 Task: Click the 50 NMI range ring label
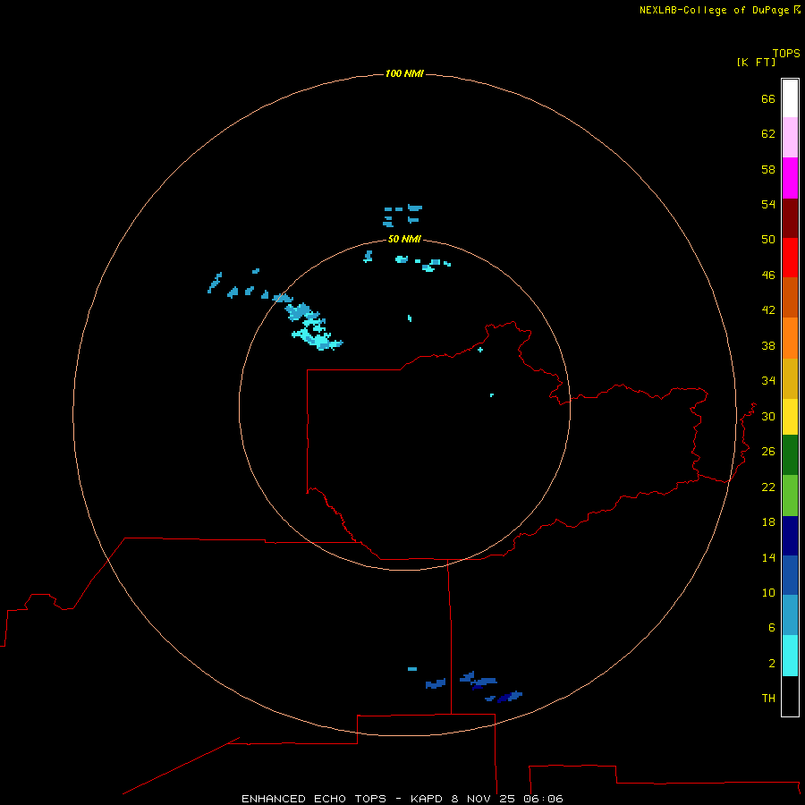point(404,239)
